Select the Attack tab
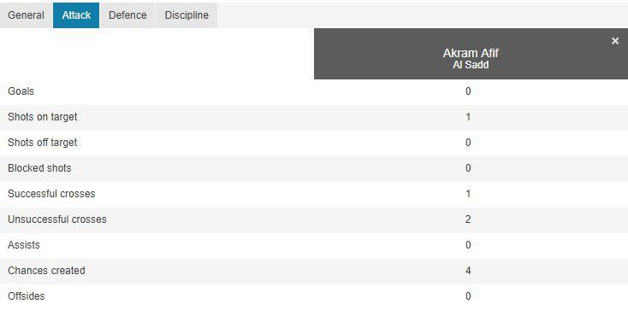628x316 pixels. [x=76, y=15]
